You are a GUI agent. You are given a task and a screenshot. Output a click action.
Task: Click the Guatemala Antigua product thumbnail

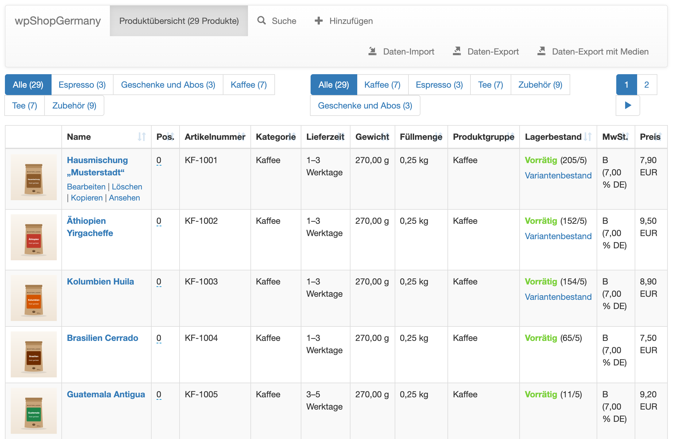(x=34, y=411)
